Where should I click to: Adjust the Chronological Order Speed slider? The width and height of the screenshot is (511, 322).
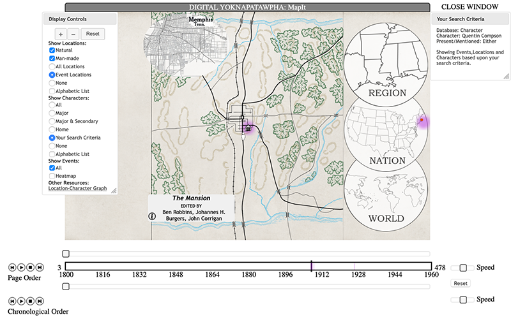462,300
